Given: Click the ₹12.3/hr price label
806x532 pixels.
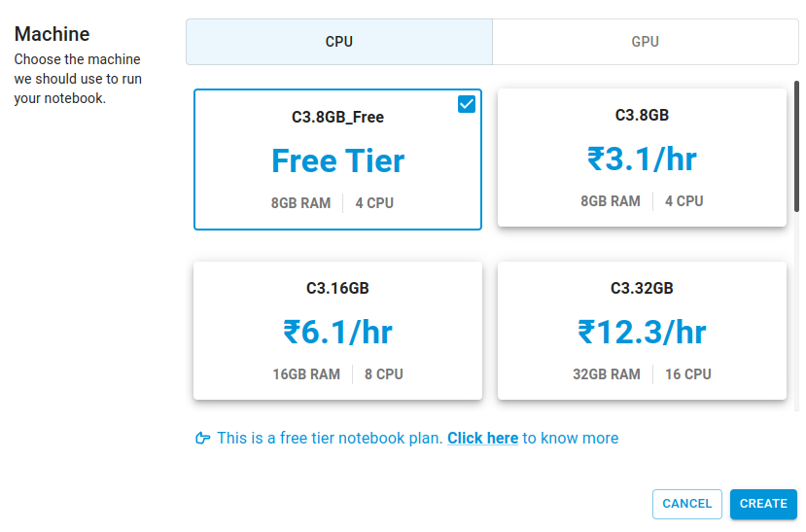Looking at the screenshot, I should (642, 332).
